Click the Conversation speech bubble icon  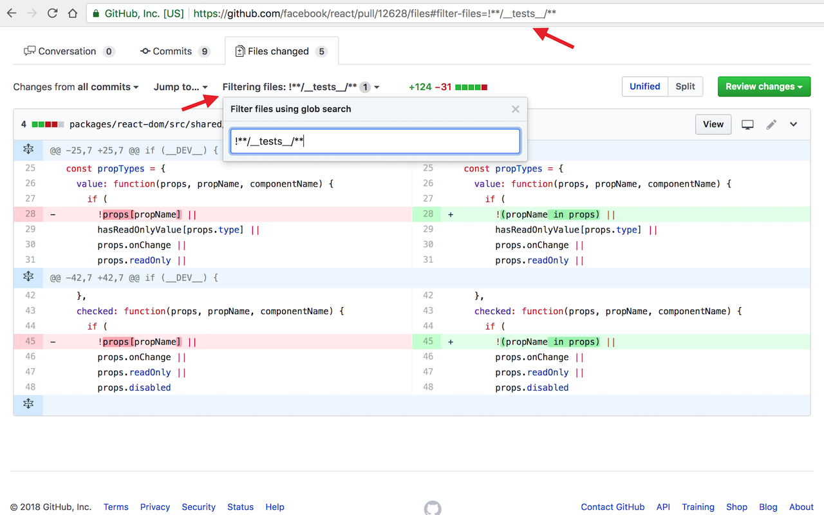[x=30, y=51]
